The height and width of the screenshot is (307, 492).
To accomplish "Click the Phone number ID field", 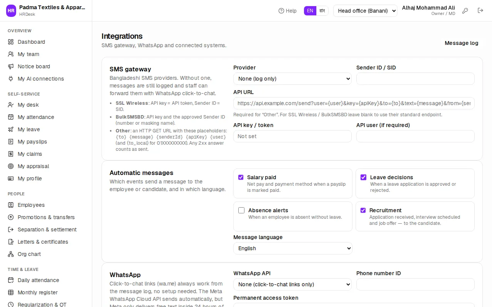I will (x=416, y=284).
